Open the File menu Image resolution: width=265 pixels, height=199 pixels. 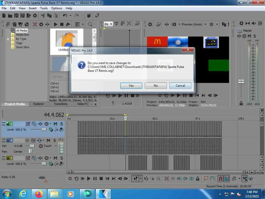(4, 8)
